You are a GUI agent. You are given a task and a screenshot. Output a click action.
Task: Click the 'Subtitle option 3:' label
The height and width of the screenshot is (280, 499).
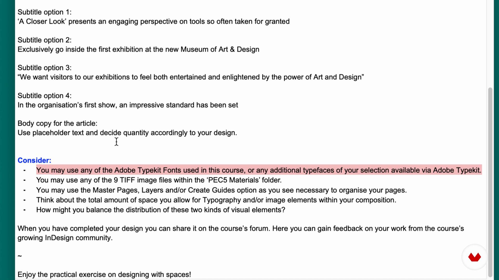44,68
